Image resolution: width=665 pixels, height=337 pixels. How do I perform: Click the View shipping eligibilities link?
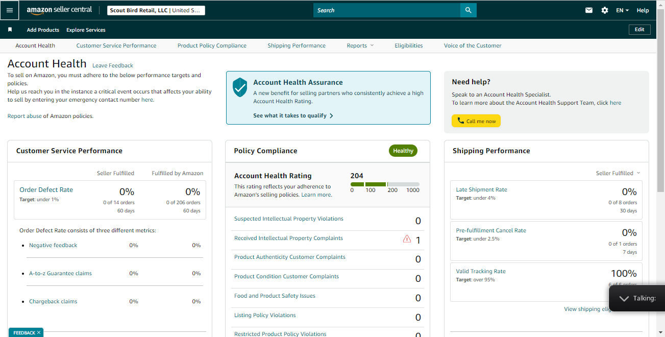587,309
